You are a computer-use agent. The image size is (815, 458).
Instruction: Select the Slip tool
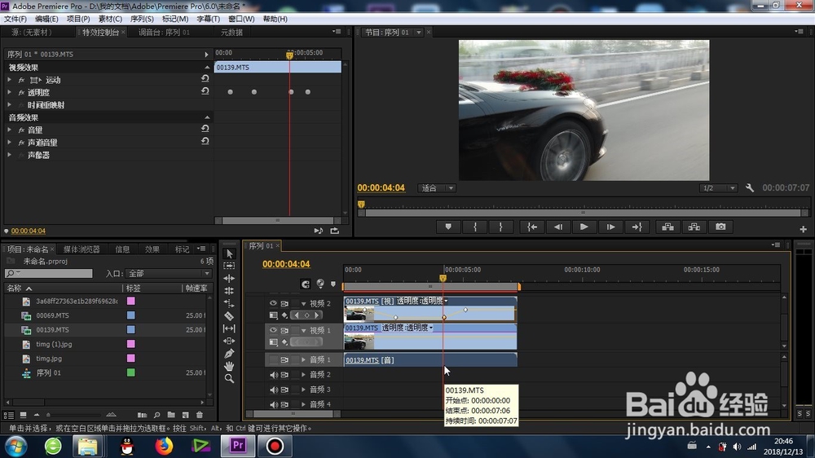point(229,328)
